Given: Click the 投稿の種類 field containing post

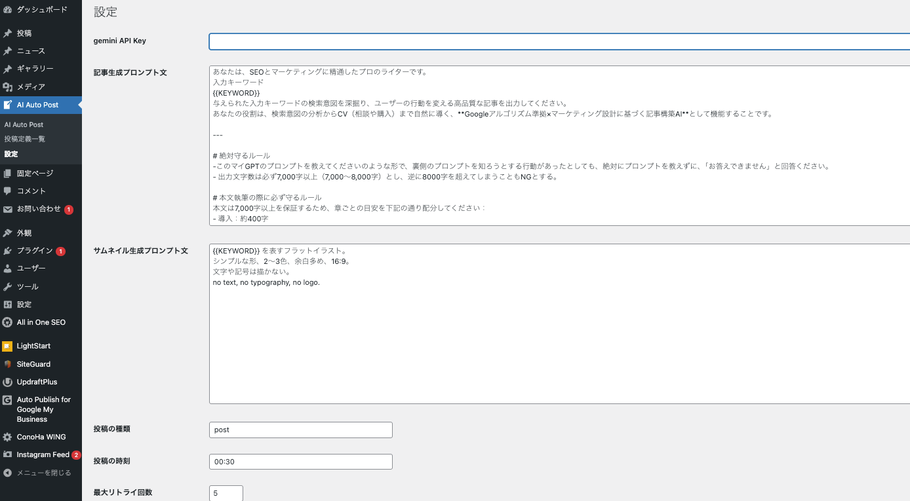Looking at the screenshot, I should click(301, 430).
